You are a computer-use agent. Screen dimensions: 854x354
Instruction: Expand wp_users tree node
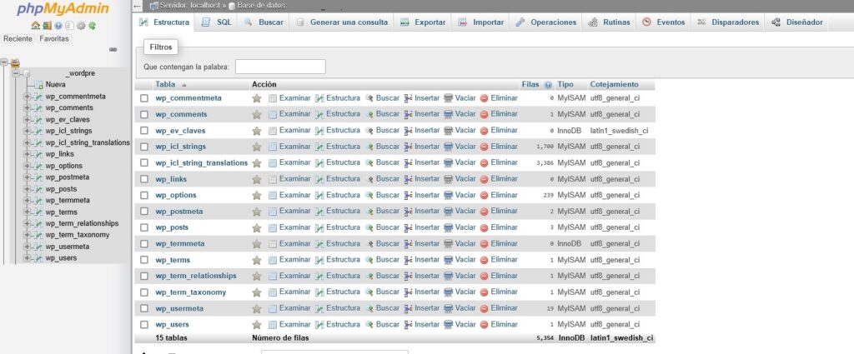tap(26, 258)
